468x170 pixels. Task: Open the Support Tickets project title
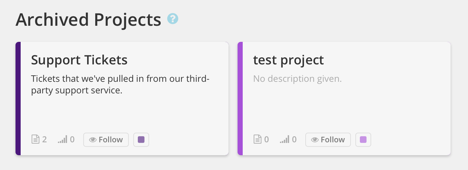79,60
